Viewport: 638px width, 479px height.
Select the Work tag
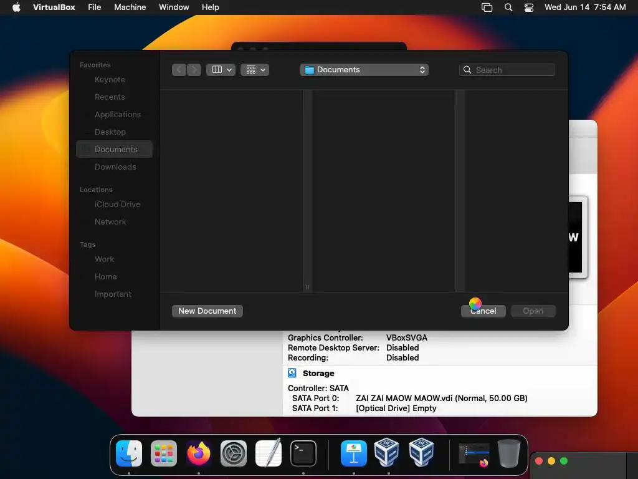(x=115, y=259)
